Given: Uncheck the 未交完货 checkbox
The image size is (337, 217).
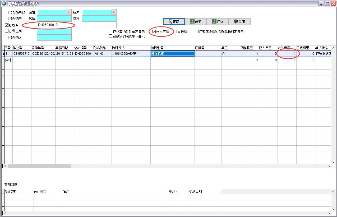Looking at the screenshot, I should coord(154,32).
